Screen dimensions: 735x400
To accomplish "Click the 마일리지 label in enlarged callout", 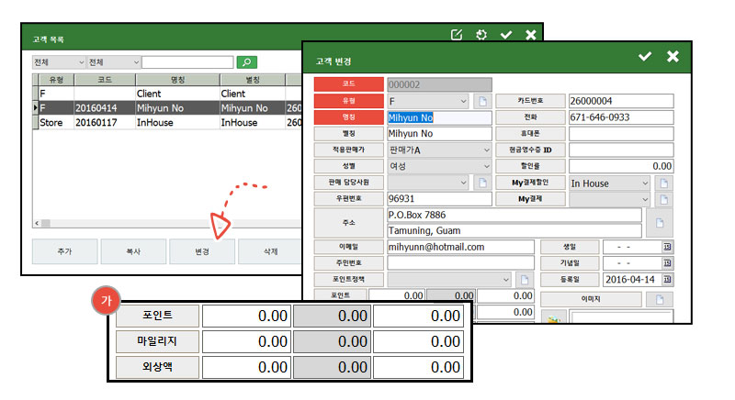I will tap(157, 341).
